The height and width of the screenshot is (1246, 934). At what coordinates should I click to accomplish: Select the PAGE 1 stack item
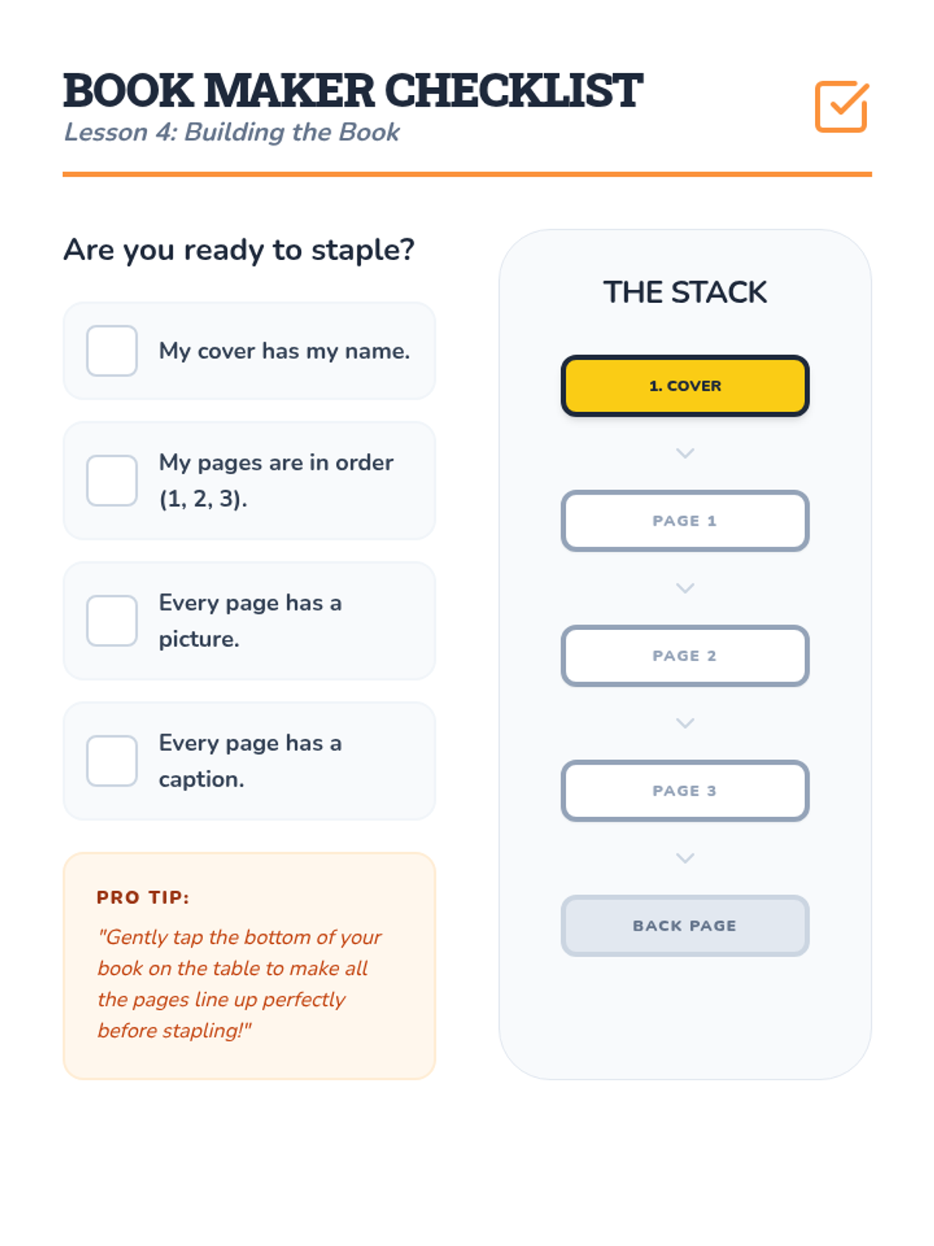point(685,520)
